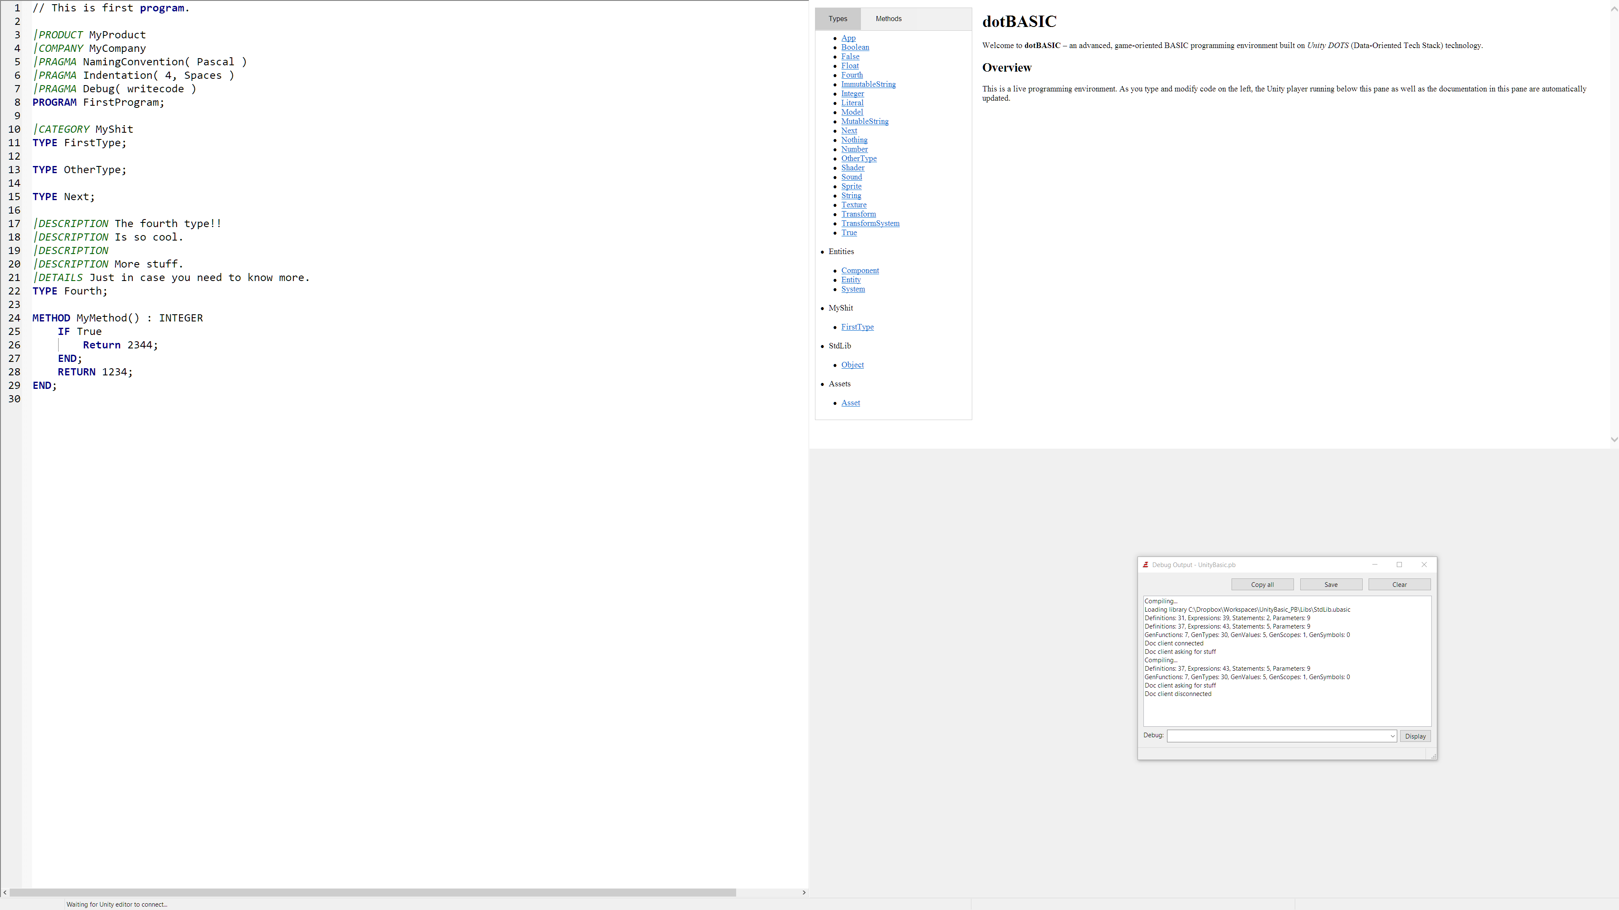Screen dimensions: 1619x910
Task: Close the Debug Output window
Action: [x=1424, y=565]
